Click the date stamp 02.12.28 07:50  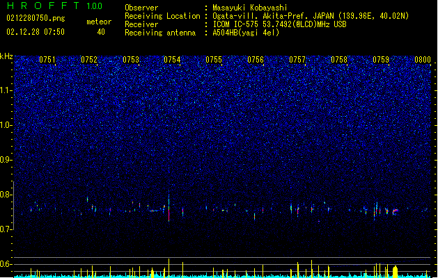36,32
